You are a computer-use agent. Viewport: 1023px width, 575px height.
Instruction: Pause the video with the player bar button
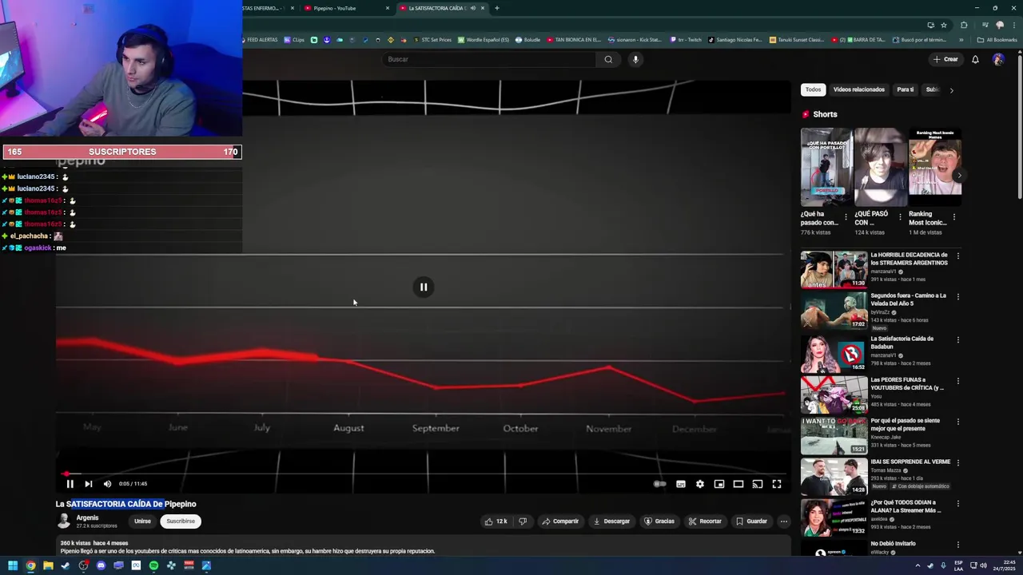pyautogui.click(x=70, y=484)
